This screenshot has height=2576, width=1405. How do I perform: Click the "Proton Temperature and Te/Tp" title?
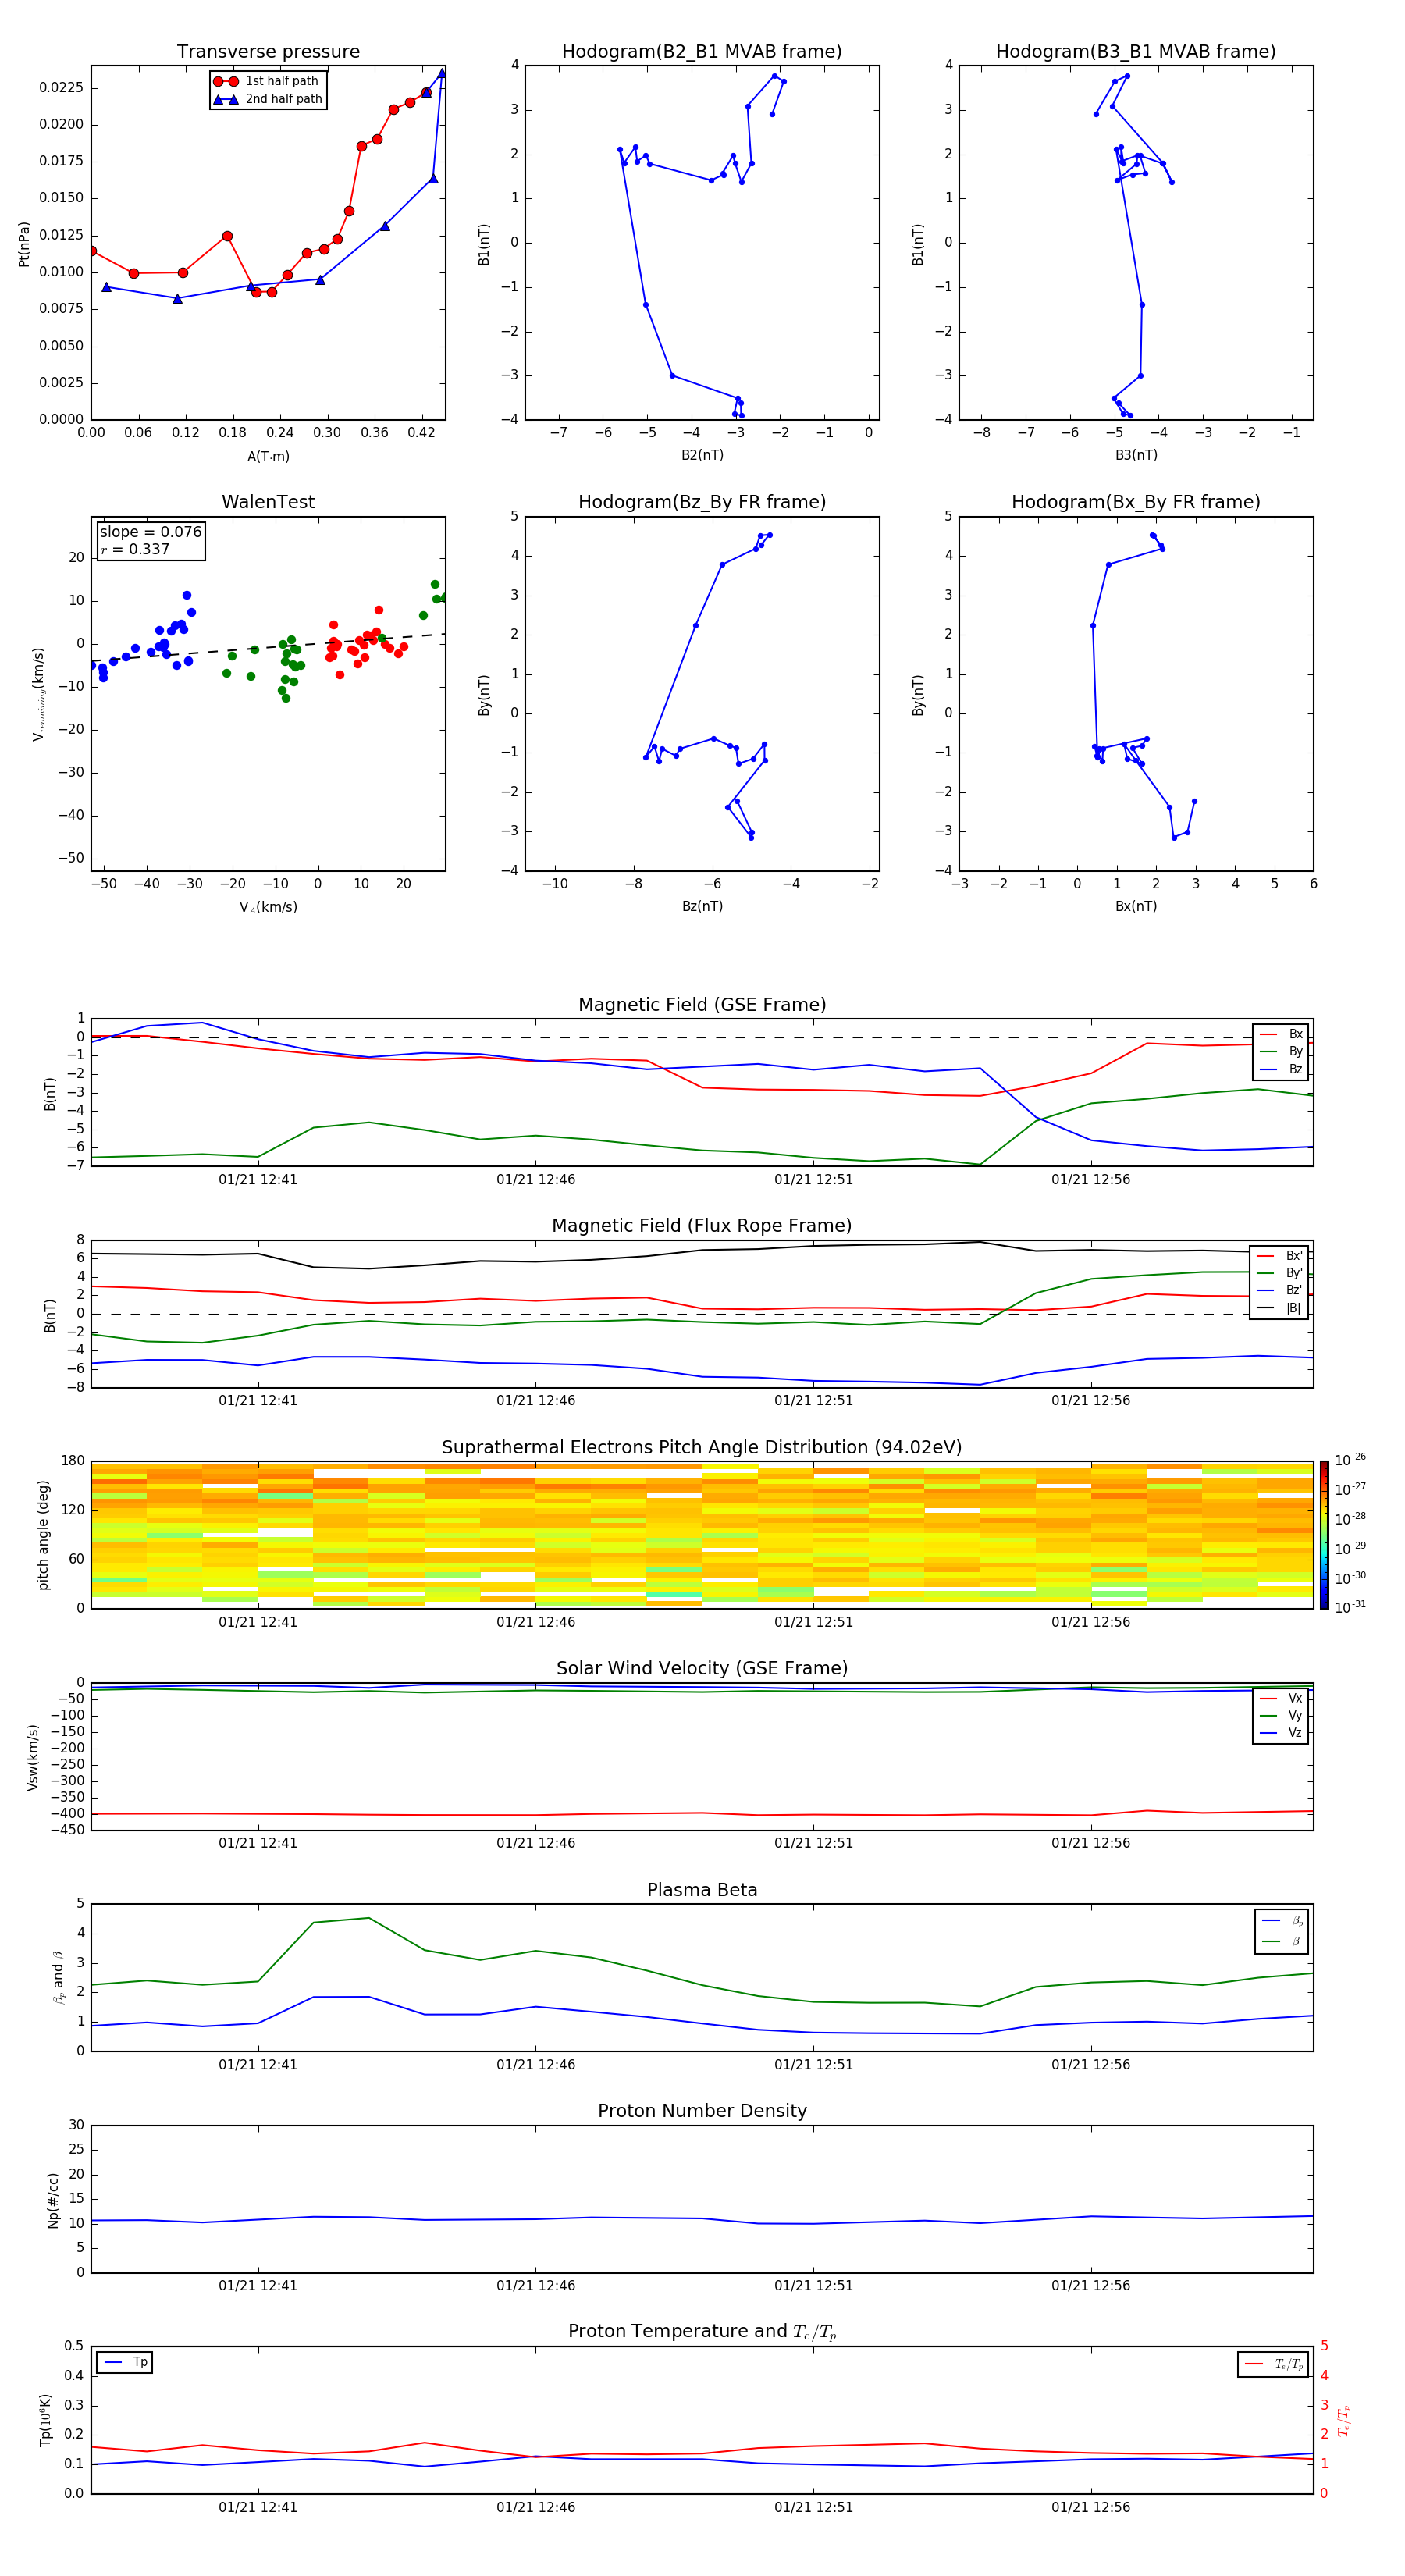(702, 2332)
